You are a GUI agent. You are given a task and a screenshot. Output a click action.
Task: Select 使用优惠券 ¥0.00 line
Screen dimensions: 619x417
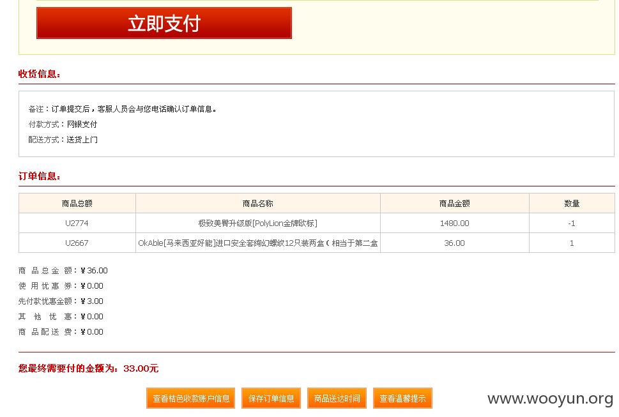click(x=61, y=286)
